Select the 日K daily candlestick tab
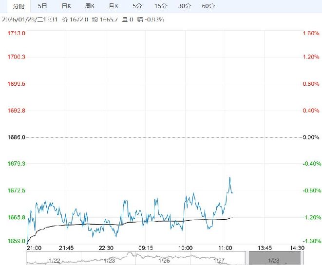322x266 pixels. click(66, 6)
